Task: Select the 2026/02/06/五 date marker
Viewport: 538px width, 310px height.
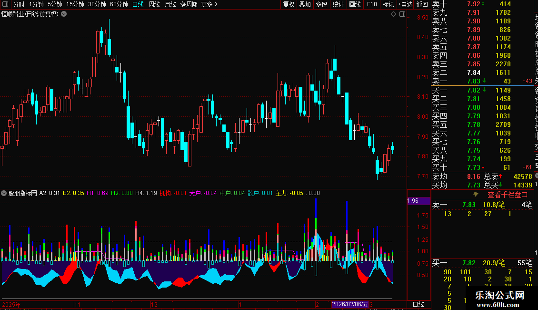Action: tap(350, 304)
